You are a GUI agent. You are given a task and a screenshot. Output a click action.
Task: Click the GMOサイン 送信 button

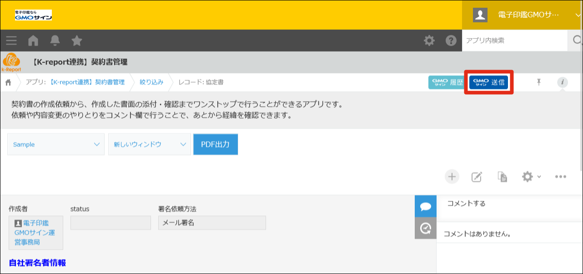[489, 82]
